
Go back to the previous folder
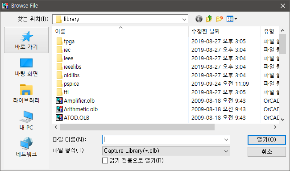pos(199,19)
